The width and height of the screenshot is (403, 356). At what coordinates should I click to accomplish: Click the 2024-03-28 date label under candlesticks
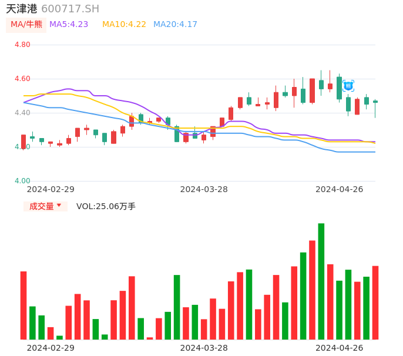(204, 189)
